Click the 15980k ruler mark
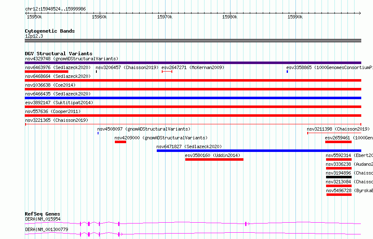The image size is (373, 239). pos(230,17)
